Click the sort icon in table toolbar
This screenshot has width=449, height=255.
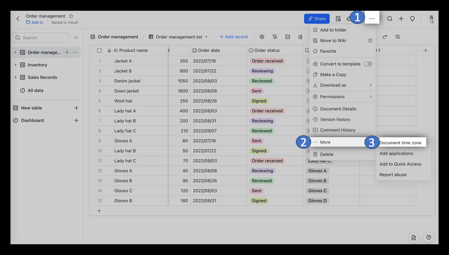(x=300, y=37)
